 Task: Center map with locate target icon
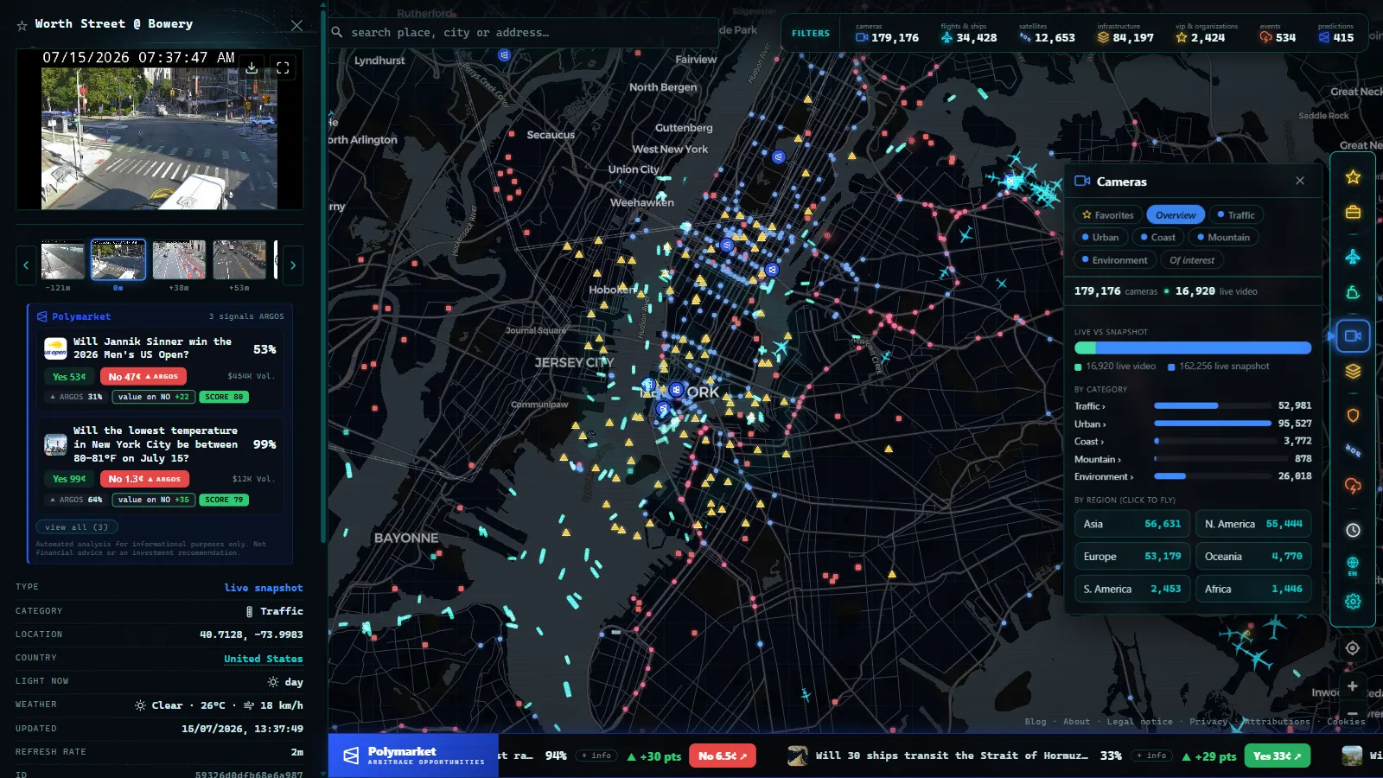click(x=1353, y=647)
